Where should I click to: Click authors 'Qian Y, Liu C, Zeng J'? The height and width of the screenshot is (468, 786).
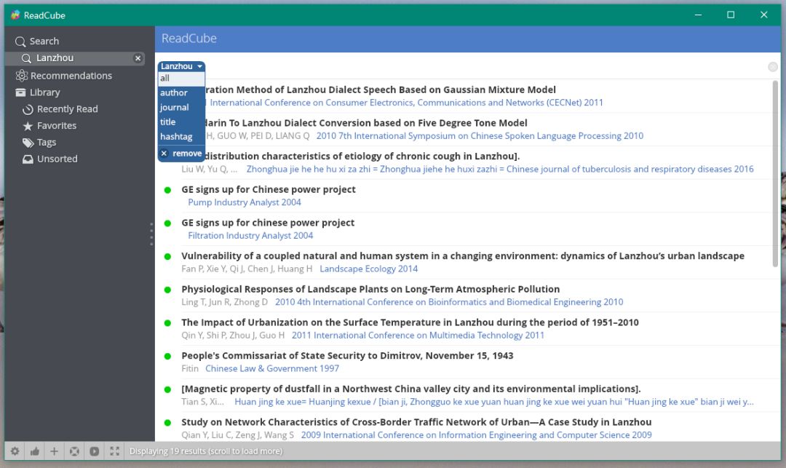tap(237, 435)
